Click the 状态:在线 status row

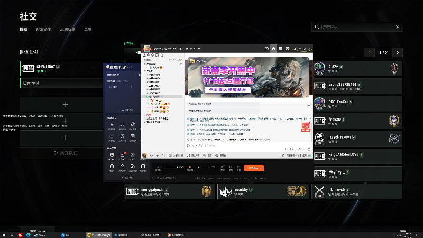click(61, 84)
